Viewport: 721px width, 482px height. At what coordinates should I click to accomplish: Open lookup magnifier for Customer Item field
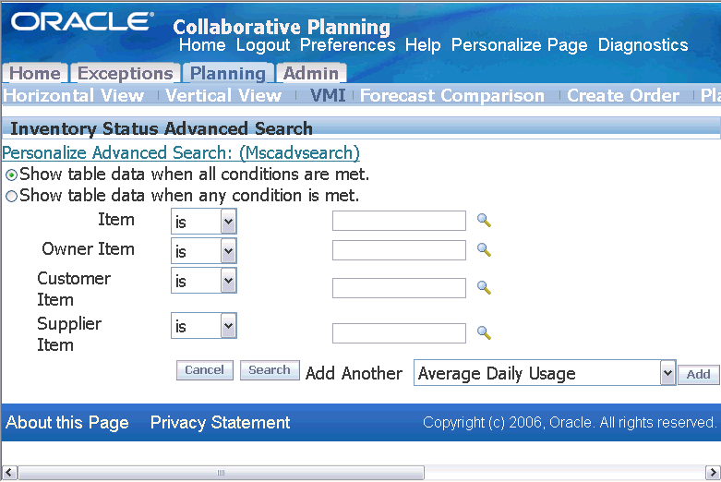[484, 288]
